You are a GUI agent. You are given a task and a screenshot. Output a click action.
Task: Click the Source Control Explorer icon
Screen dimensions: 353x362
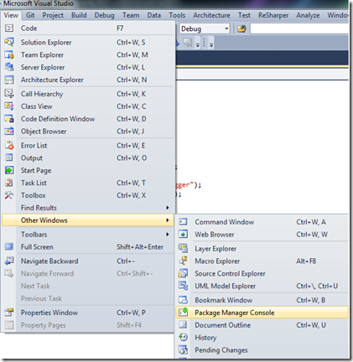click(183, 273)
